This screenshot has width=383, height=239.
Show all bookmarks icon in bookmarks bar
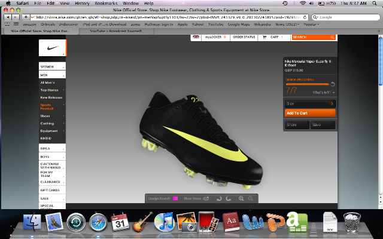[x=16, y=24]
